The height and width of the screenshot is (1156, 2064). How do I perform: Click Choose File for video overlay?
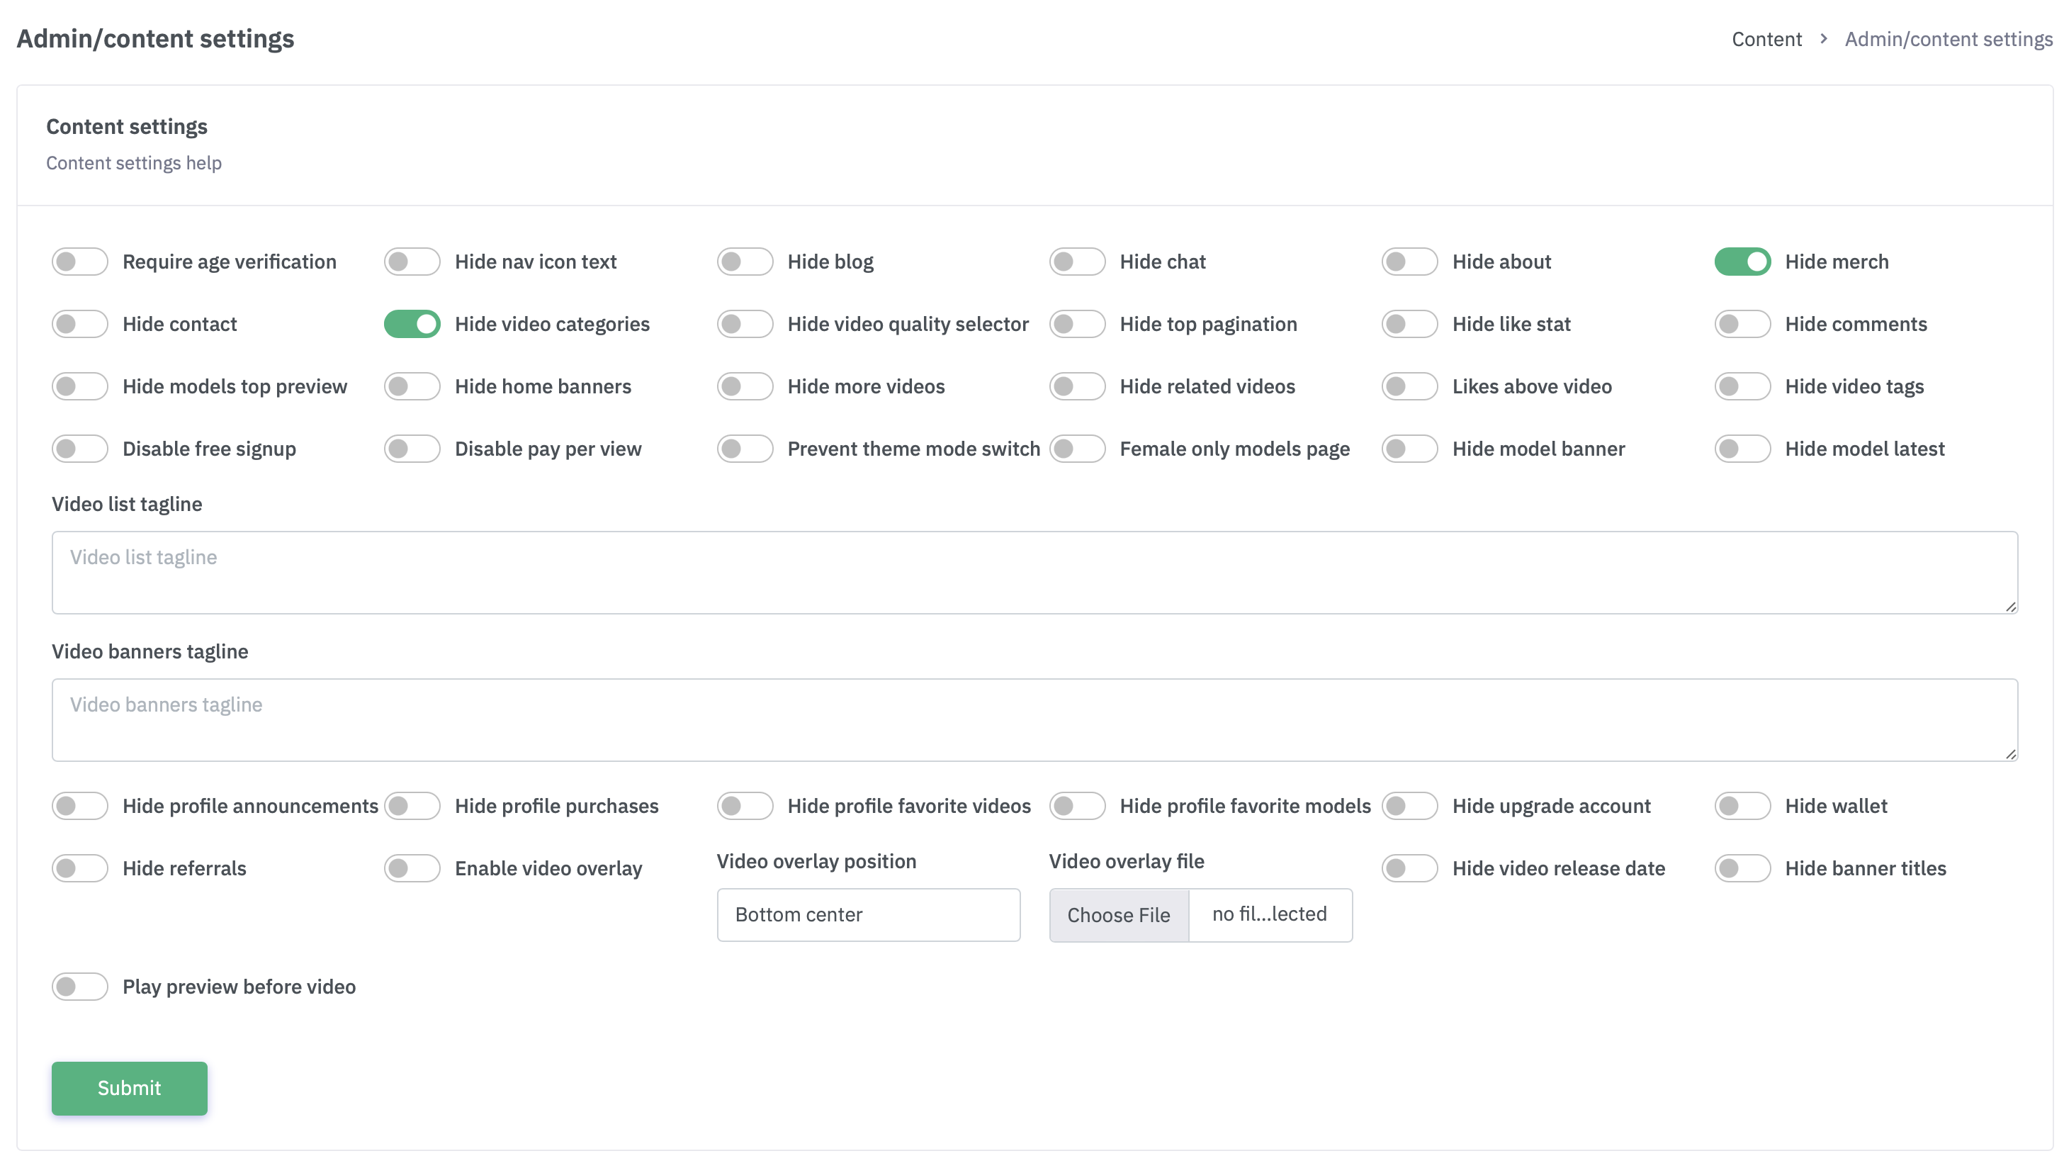point(1119,915)
